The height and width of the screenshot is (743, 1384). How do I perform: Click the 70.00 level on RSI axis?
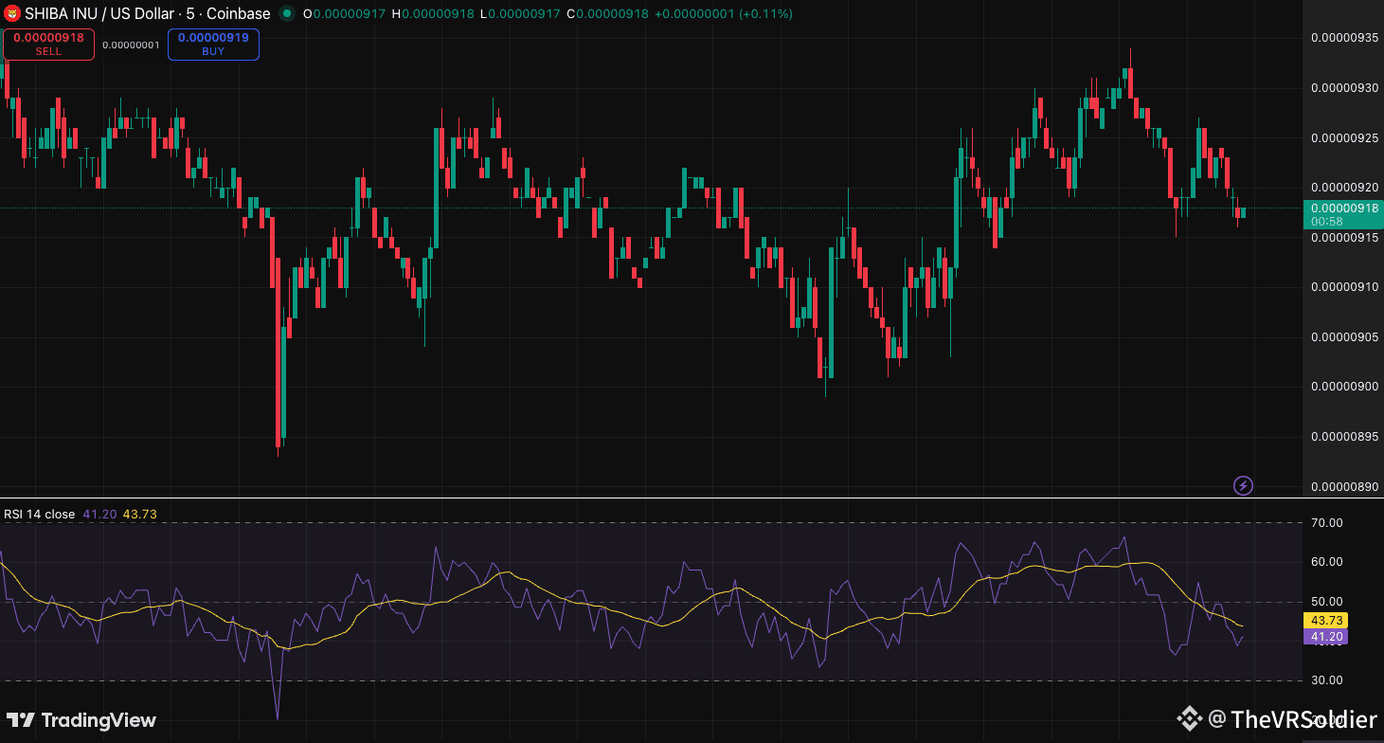click(x=1327, y=522)
